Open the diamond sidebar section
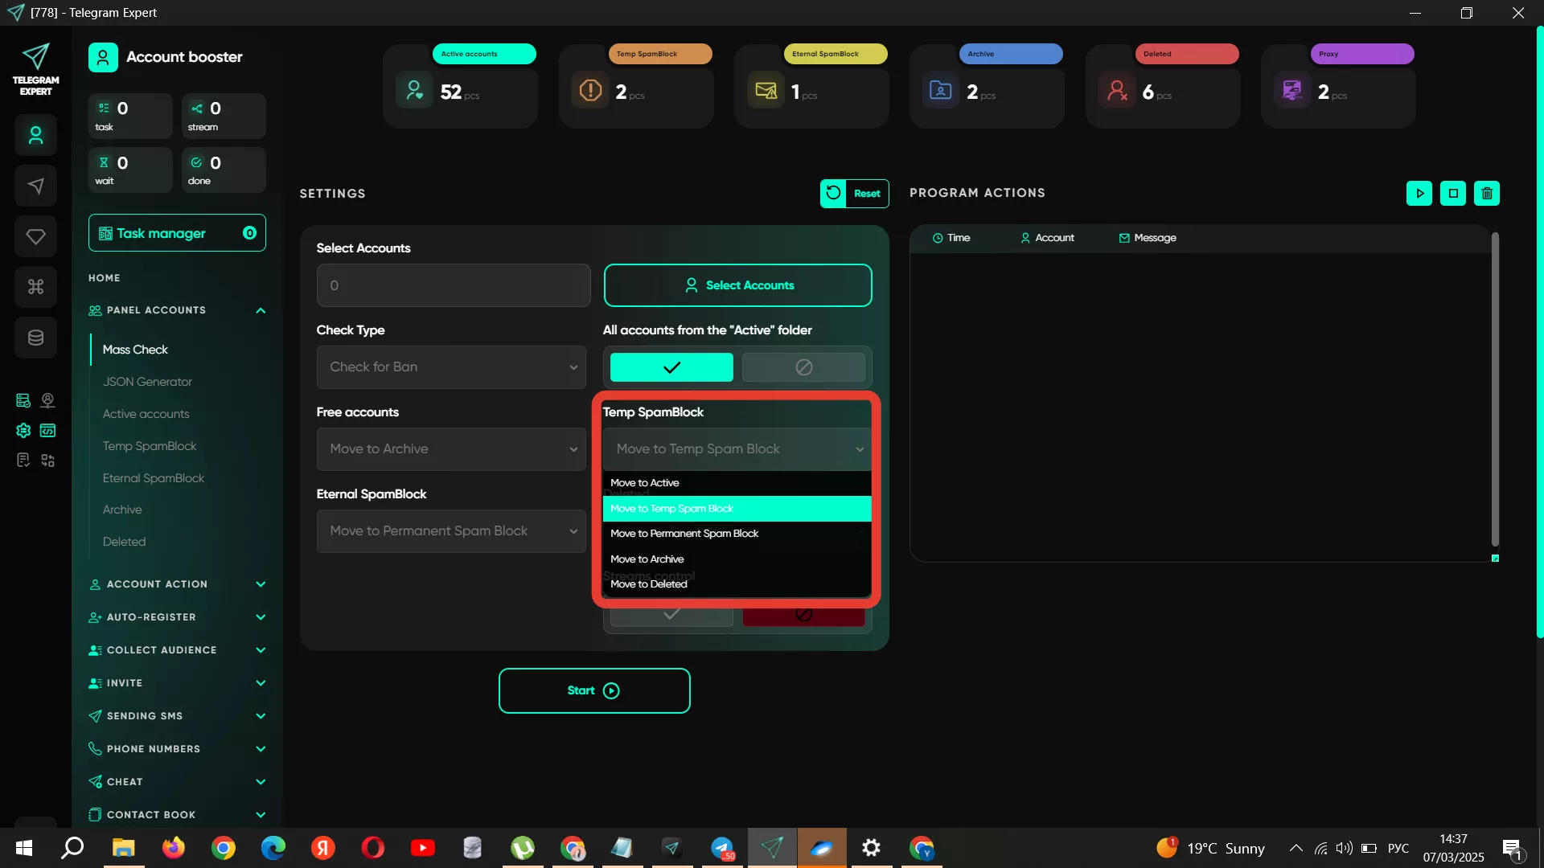1544x868 pixels. (x=35, y=236)
